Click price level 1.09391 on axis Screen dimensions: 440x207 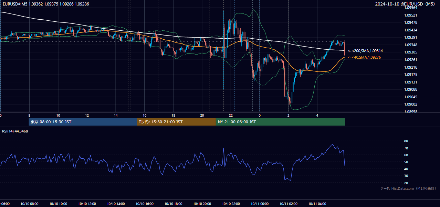click(x=410, y=37)
